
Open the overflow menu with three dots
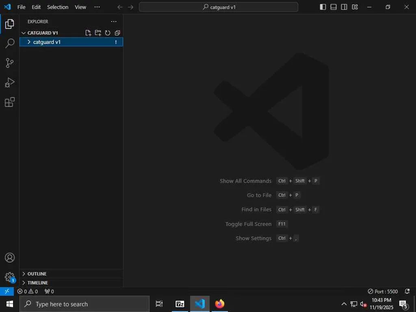[97, 7]
